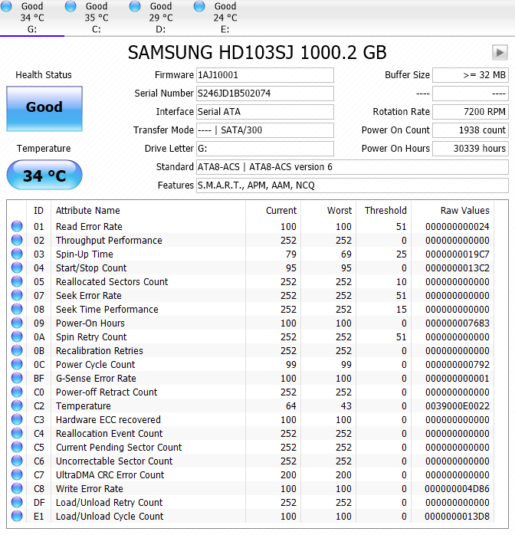The height and width of the screenshot is (535, 515).
Task: Select raw value 0000000013D8
Action: [458, 517]
